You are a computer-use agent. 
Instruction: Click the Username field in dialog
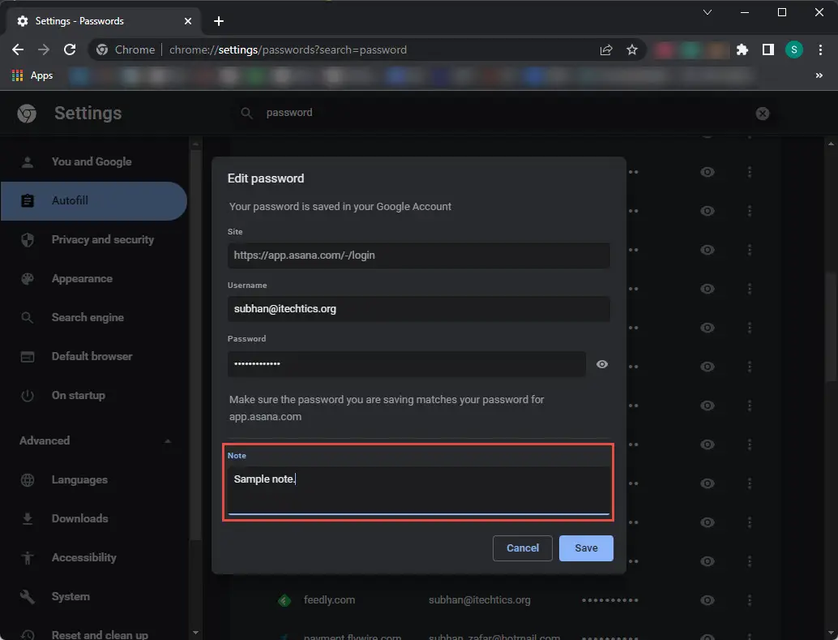(418, 309)
